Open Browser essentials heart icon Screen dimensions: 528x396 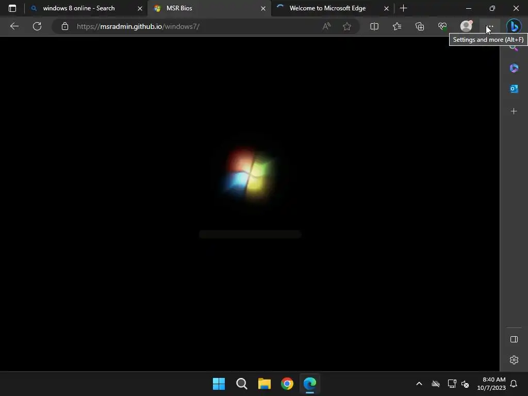pos(442,26)
